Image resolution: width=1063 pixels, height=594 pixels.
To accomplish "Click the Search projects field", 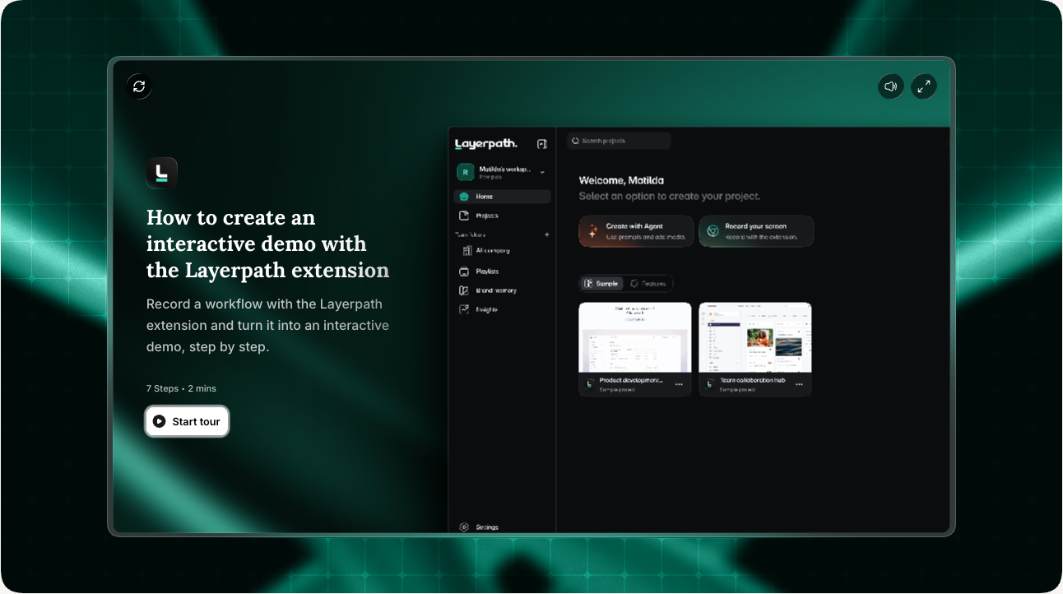I will [619, 141].
